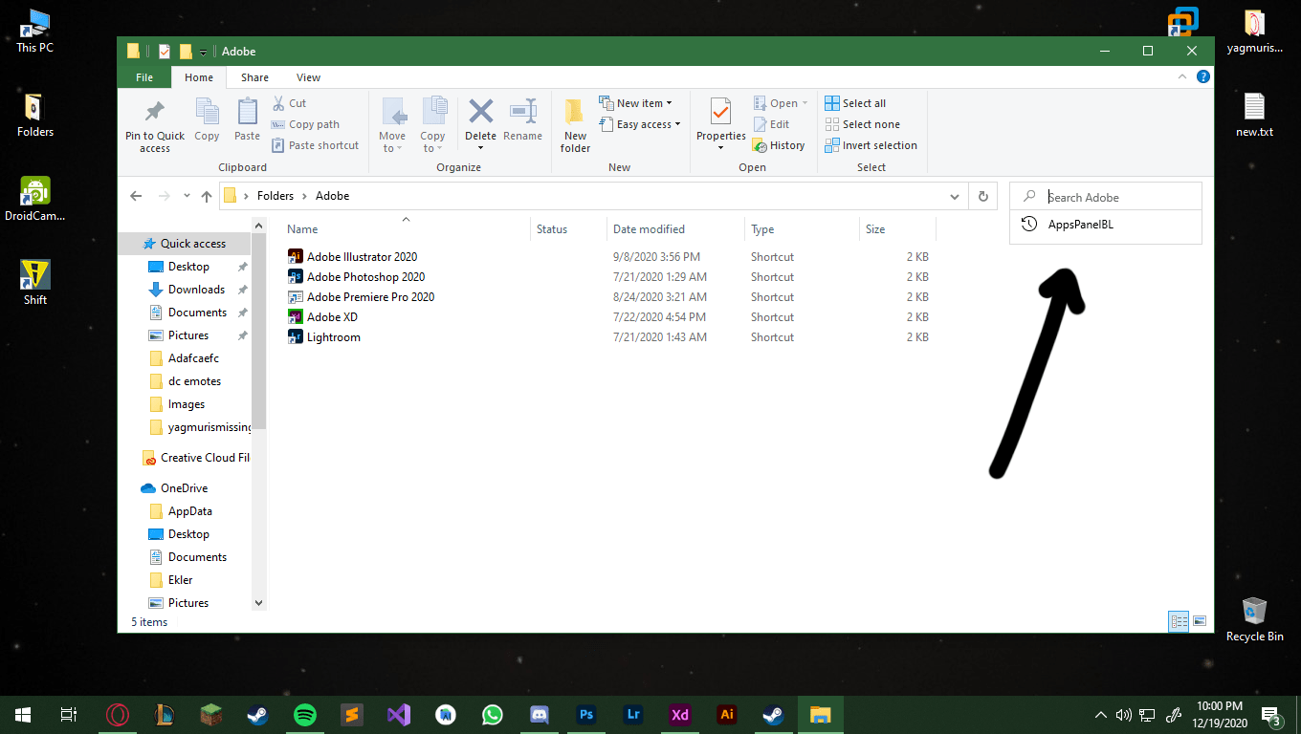The width and height of the screenshot is (1301, 734).
Task: Cut the selected item
Action: [289, 103]
